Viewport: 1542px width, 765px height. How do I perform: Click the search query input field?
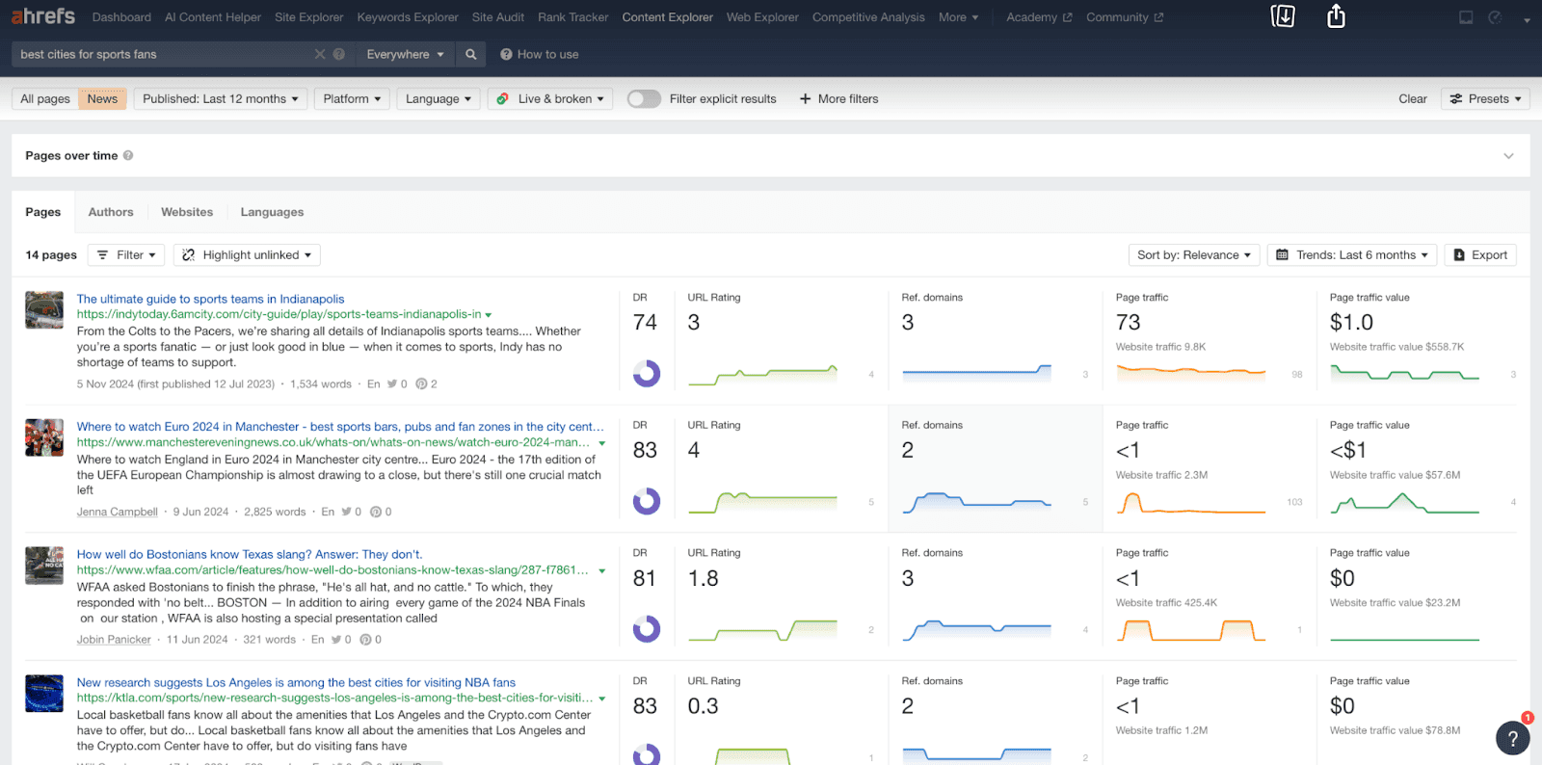coord(164,54)
